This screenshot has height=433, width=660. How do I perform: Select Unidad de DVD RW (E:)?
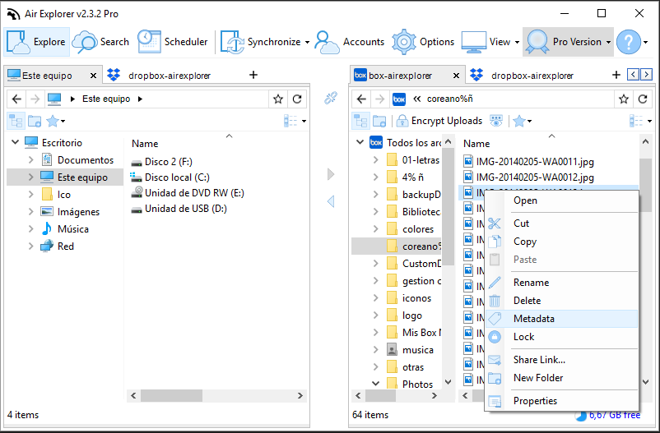point(194,193)
